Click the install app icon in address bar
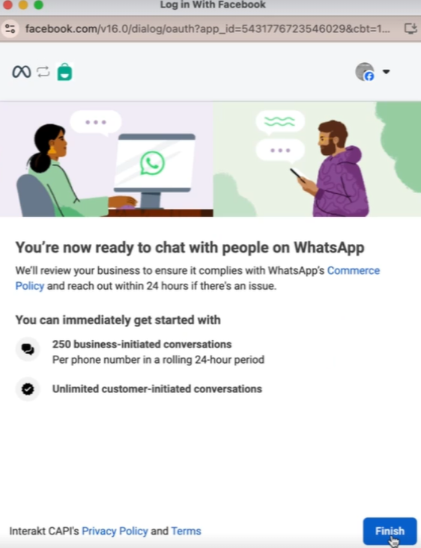Viewport: 421px width, 548px height. 411,28
